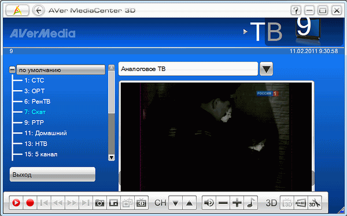The height and width of the screenshot is (216, 347).
Task: Open the 'Аналоговое ТВ' source dropdown arrow
Action: [x=266, y=69]
